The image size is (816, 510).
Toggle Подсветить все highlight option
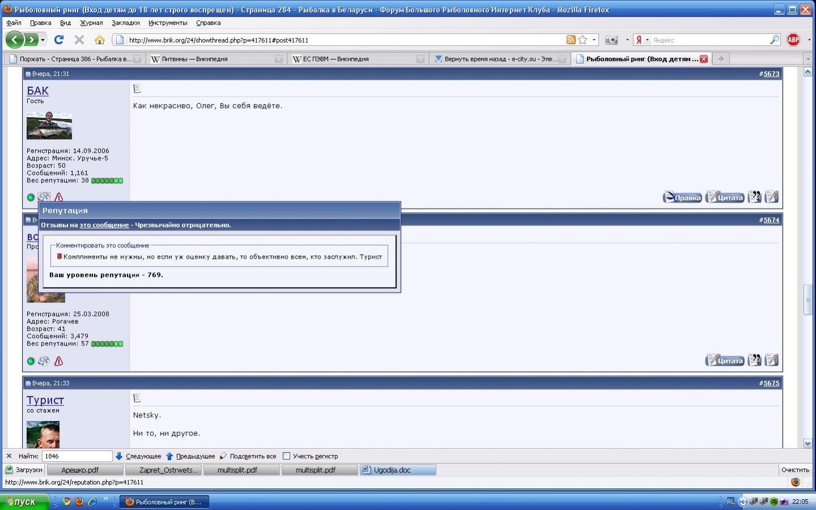point(248,456)
